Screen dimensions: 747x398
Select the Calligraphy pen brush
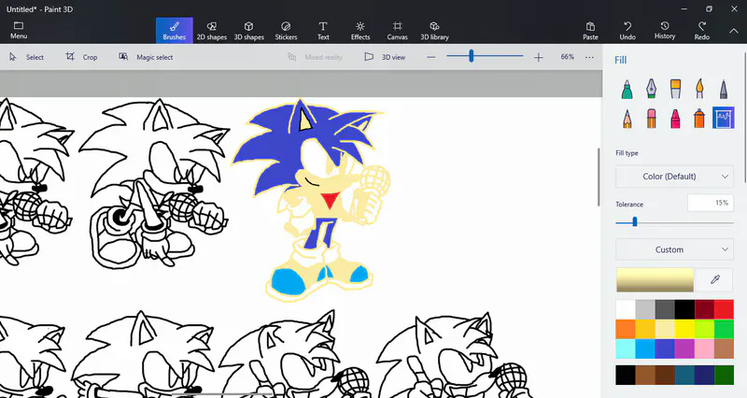(x=651, y=89)
